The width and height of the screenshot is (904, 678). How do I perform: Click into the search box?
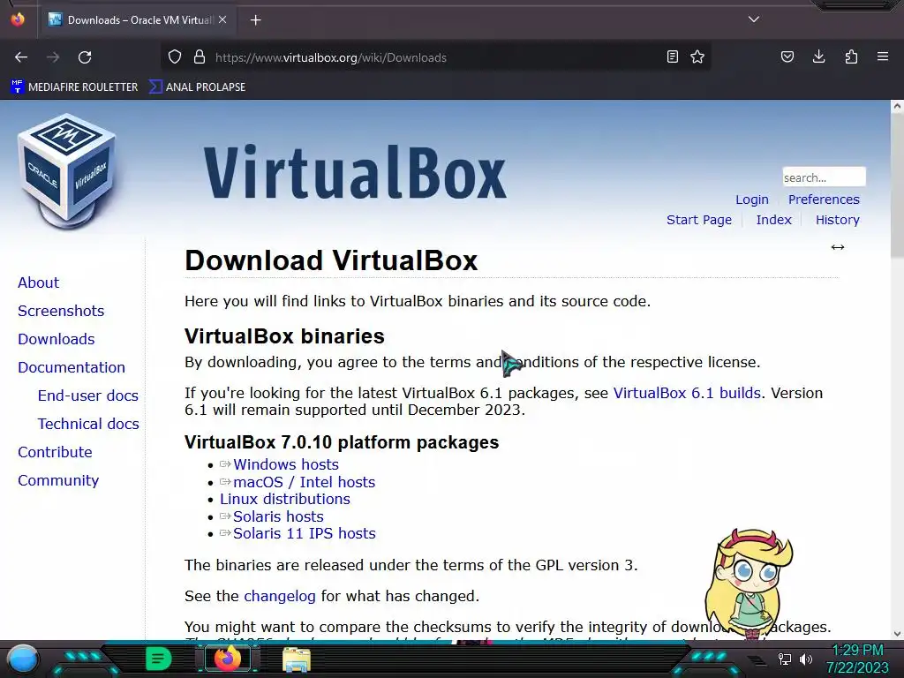[824, 177]
